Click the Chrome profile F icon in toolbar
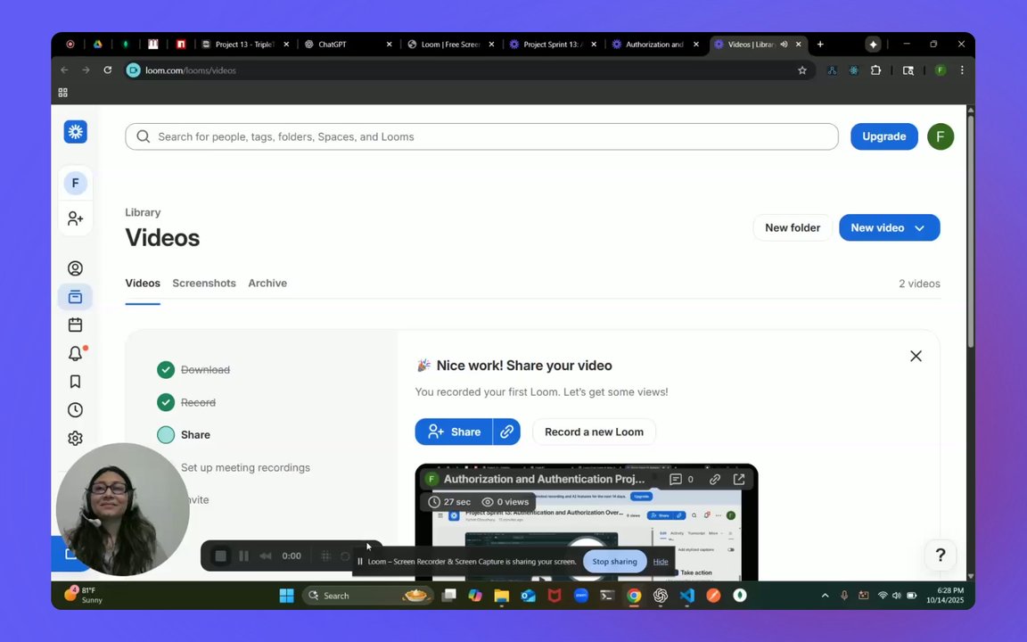Viewport: 1027px width, 642px height. click(x=941, y=70)
